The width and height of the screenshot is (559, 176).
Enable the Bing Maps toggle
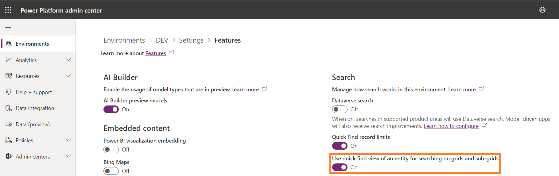[111, 171]
